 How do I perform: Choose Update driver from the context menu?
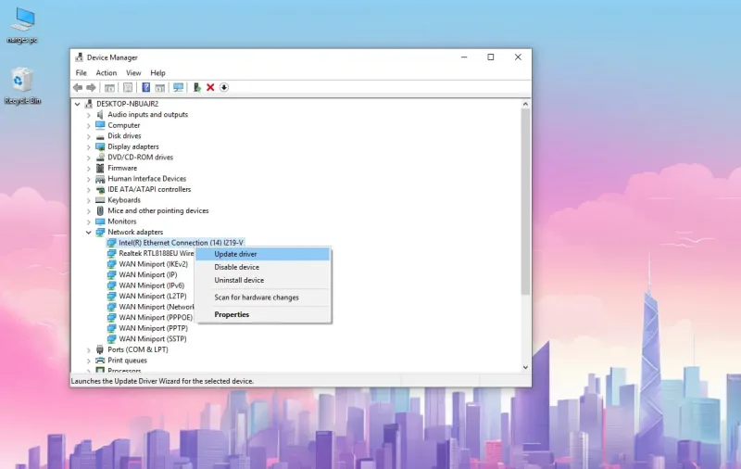(x=263, y=254)
